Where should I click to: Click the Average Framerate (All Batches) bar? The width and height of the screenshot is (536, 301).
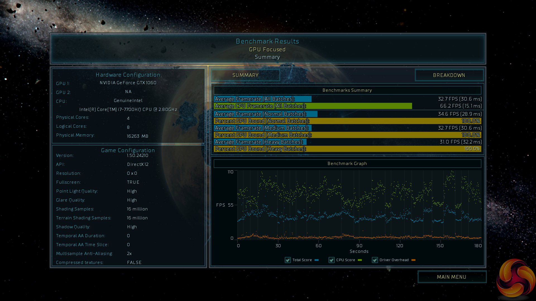click(x=262, y=99)
